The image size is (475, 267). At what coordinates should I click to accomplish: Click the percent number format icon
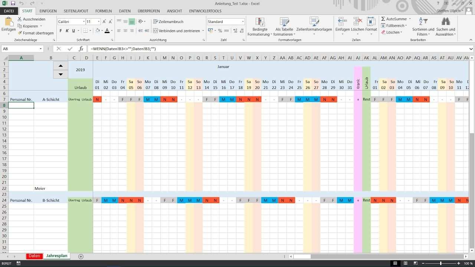(220, 31)
